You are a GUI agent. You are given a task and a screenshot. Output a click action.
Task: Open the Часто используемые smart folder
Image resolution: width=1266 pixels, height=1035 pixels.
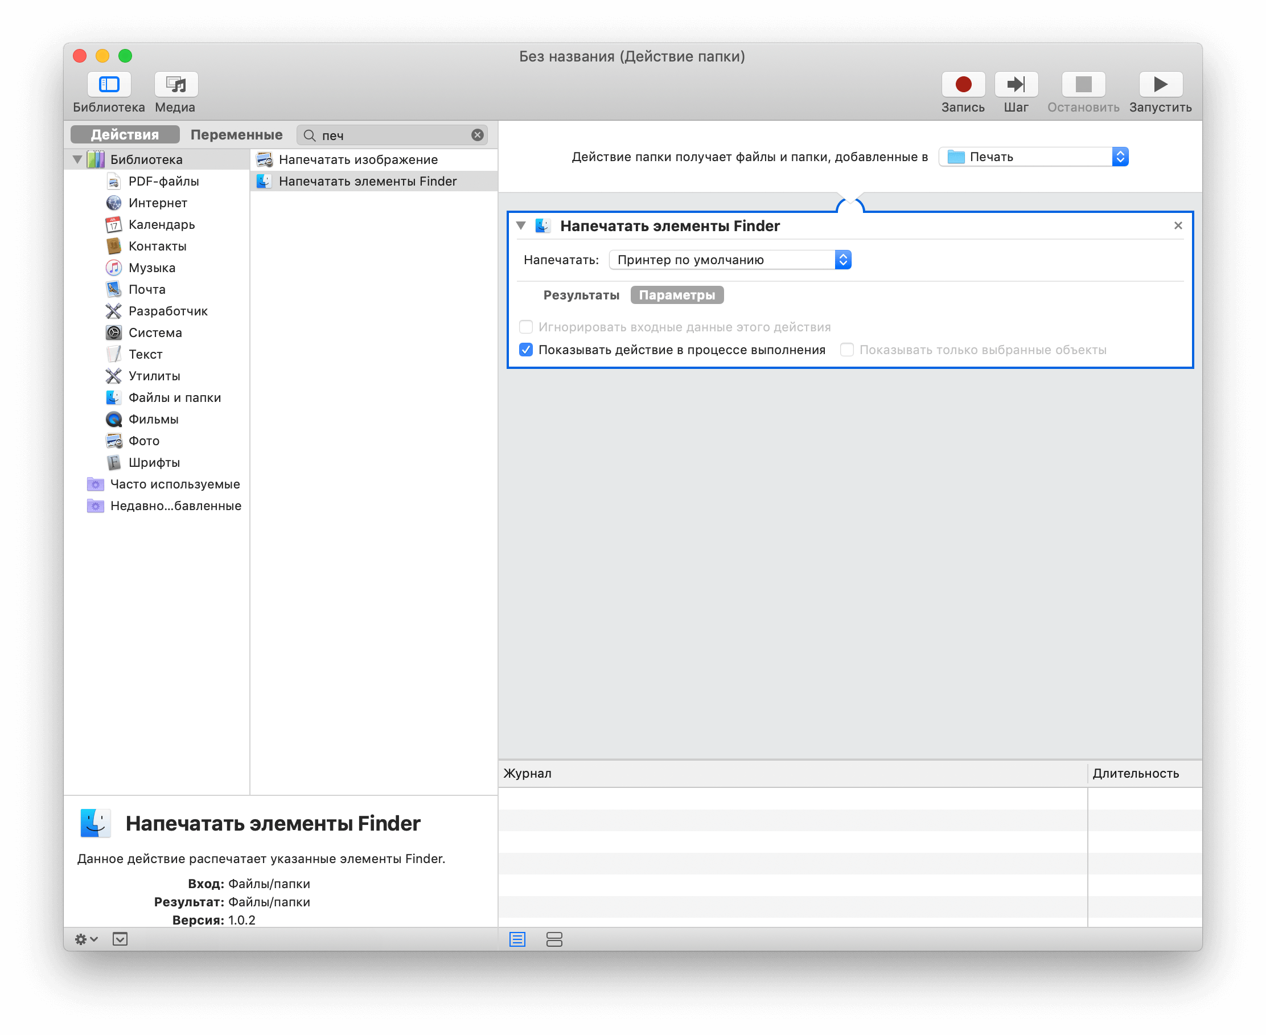coord(175,484)
